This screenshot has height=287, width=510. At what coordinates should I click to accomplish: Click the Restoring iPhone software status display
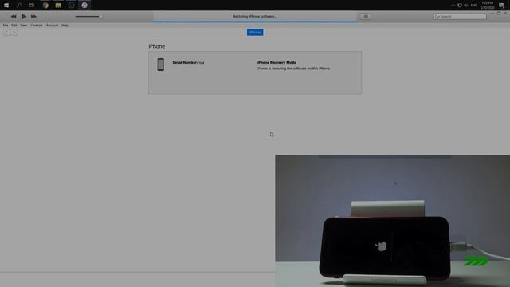(x=255, y=16)
